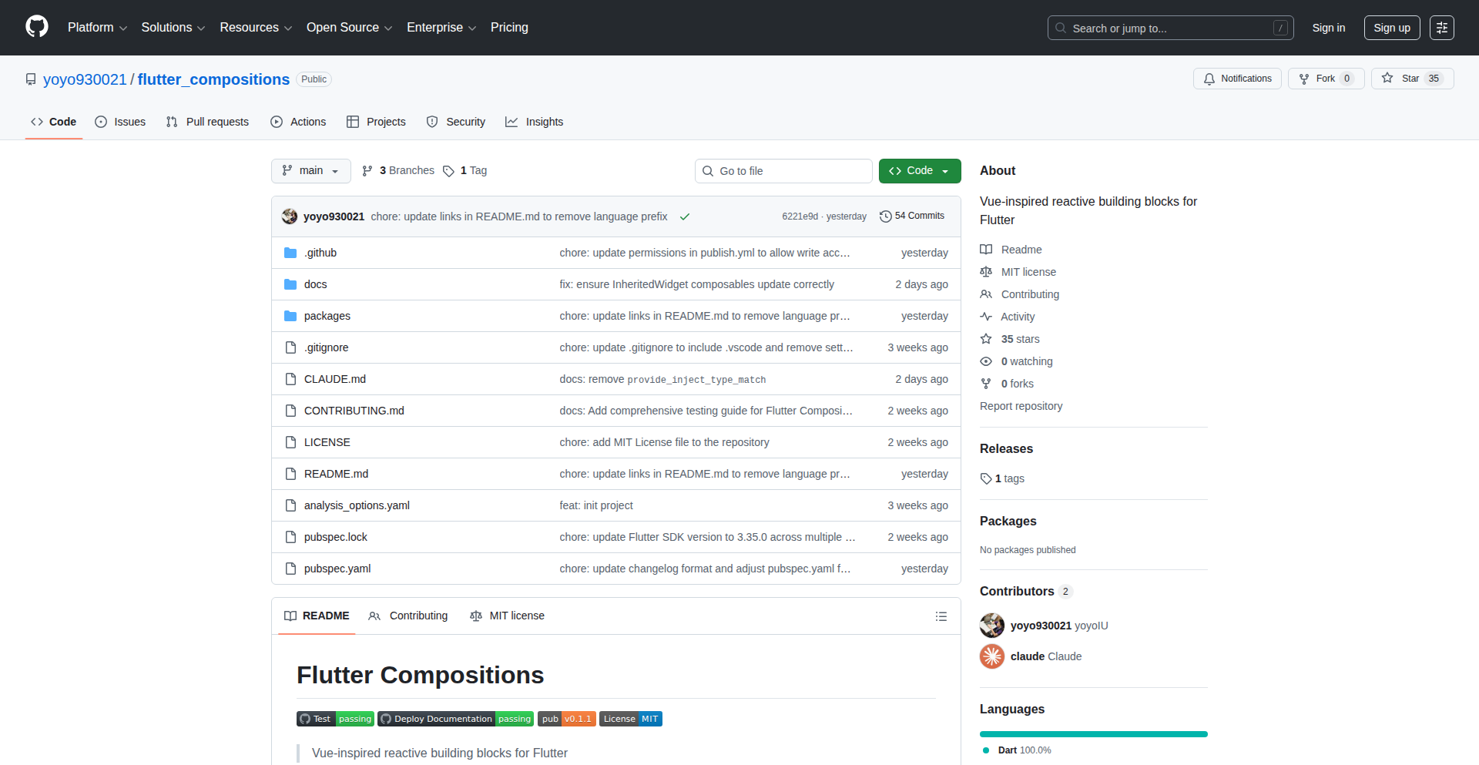Switch to the Issues tab
The width and height of the screenshot is (1479, 765).
point(120,121)
